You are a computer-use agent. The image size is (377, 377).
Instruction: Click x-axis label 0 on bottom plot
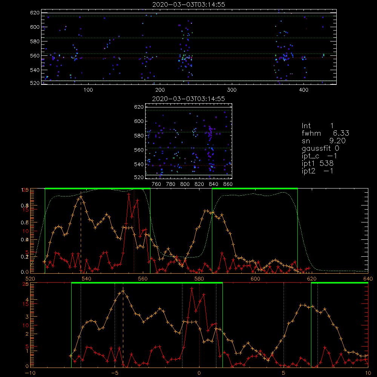pyautogui.click(x=199, y=373)
